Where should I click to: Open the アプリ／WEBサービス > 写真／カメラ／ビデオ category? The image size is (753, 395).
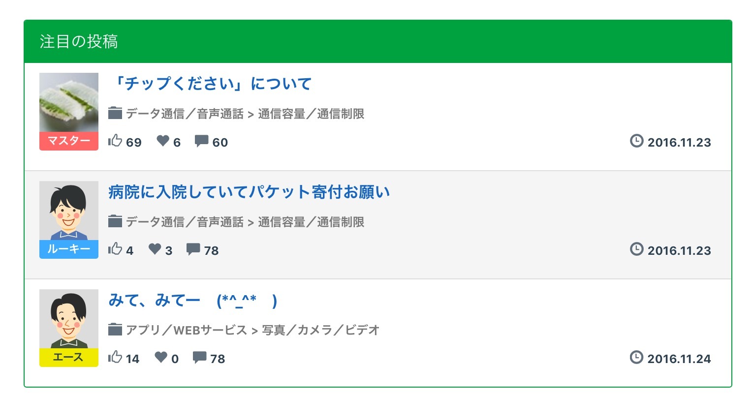tap(252, 330)
